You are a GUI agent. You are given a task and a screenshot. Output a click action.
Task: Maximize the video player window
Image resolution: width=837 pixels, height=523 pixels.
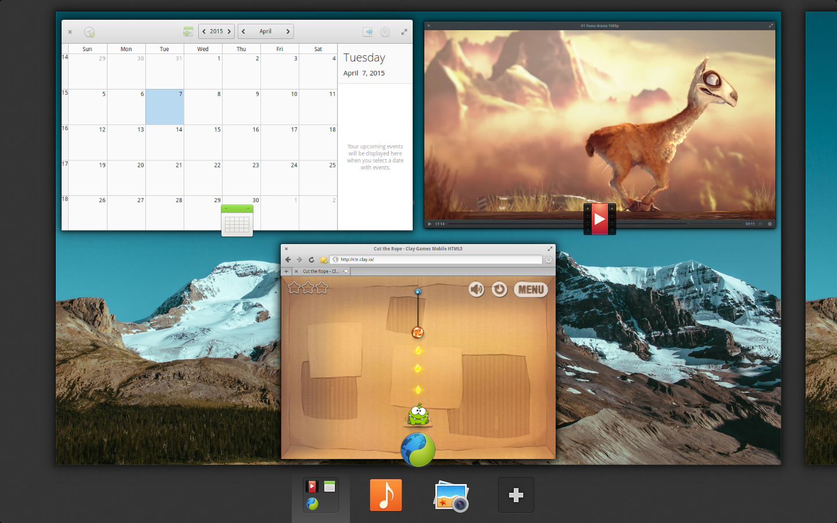771,26
